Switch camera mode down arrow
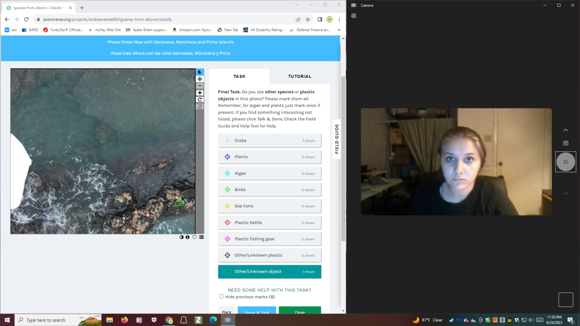The width and height of the screenshot is (580, 326). 565,193
